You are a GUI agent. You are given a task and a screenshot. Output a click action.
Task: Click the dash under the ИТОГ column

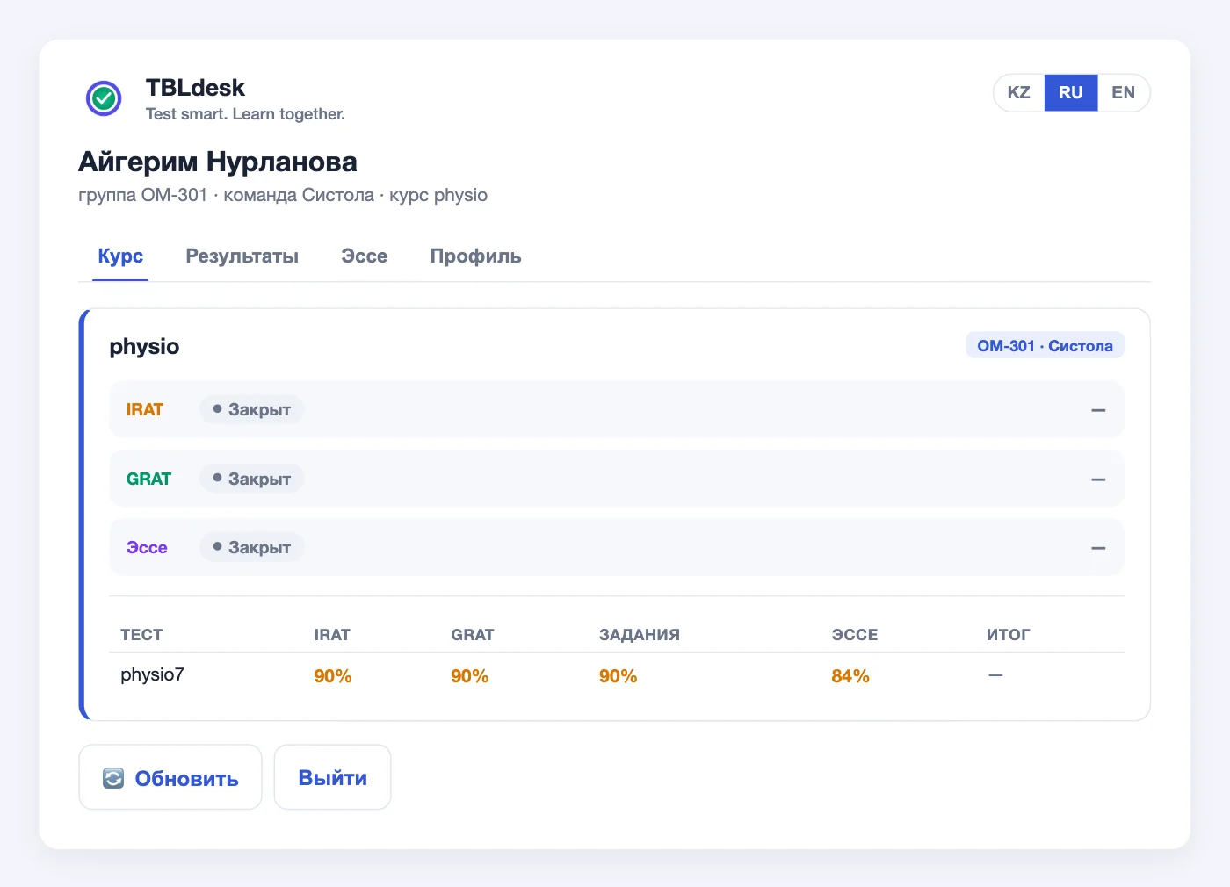pyautogui.click(x=995, y=675)
